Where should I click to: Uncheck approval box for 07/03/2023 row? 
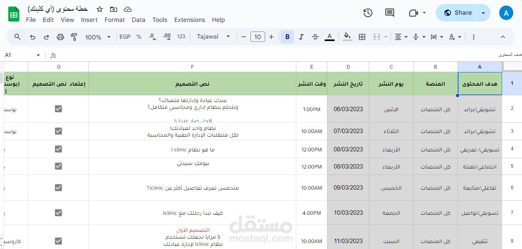(58, 131)
